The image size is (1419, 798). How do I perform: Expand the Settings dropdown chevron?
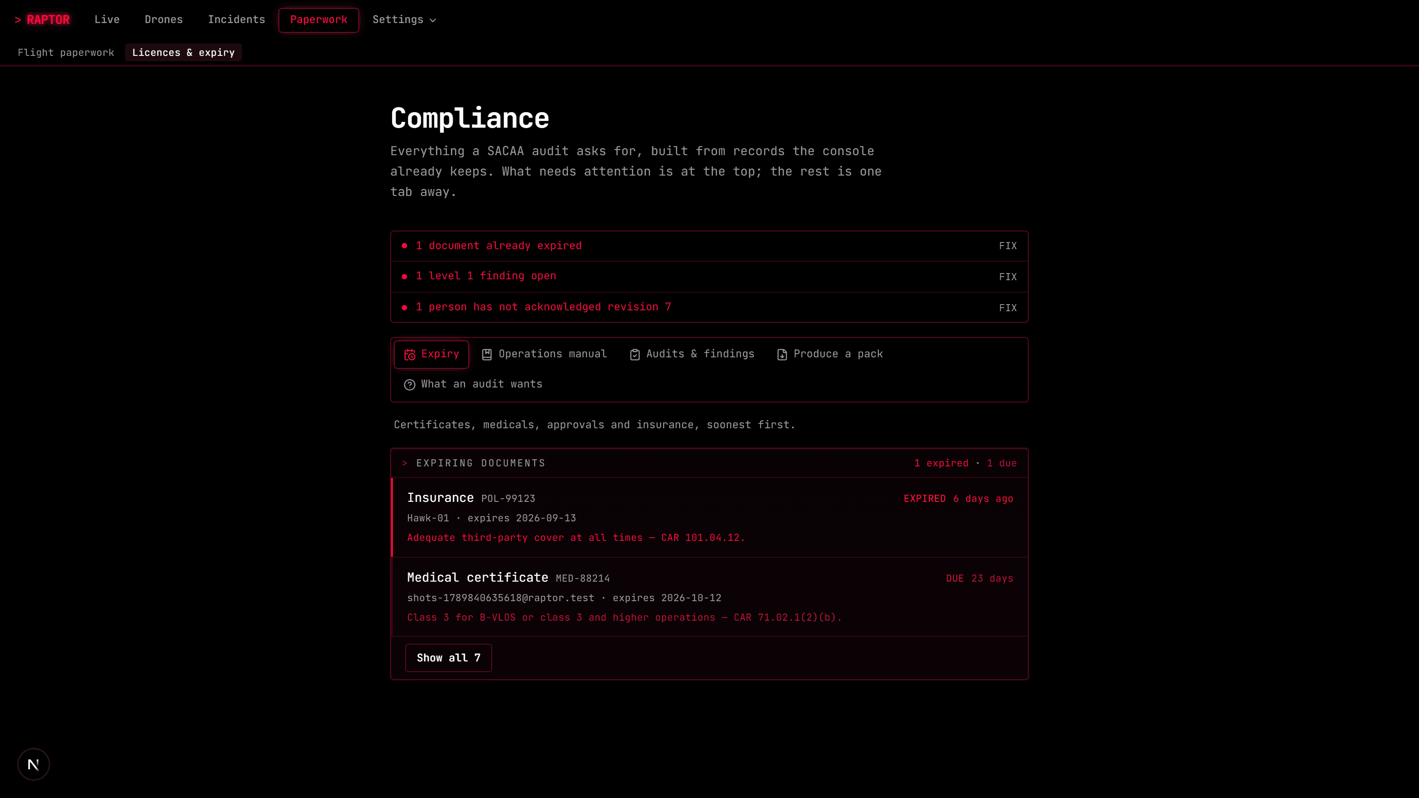pos(433,20)
